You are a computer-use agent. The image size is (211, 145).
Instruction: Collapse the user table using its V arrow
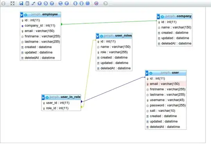(x=147, y=73)
